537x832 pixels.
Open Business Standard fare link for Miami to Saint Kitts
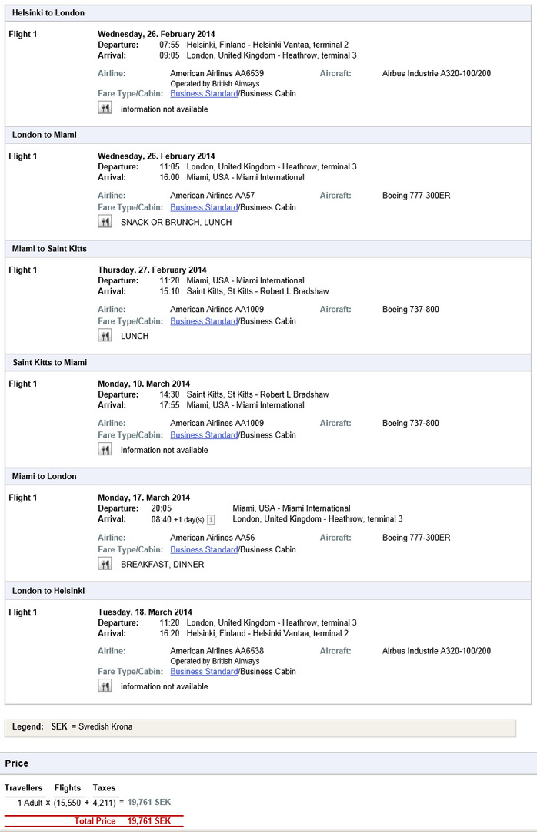coord(204,321)
